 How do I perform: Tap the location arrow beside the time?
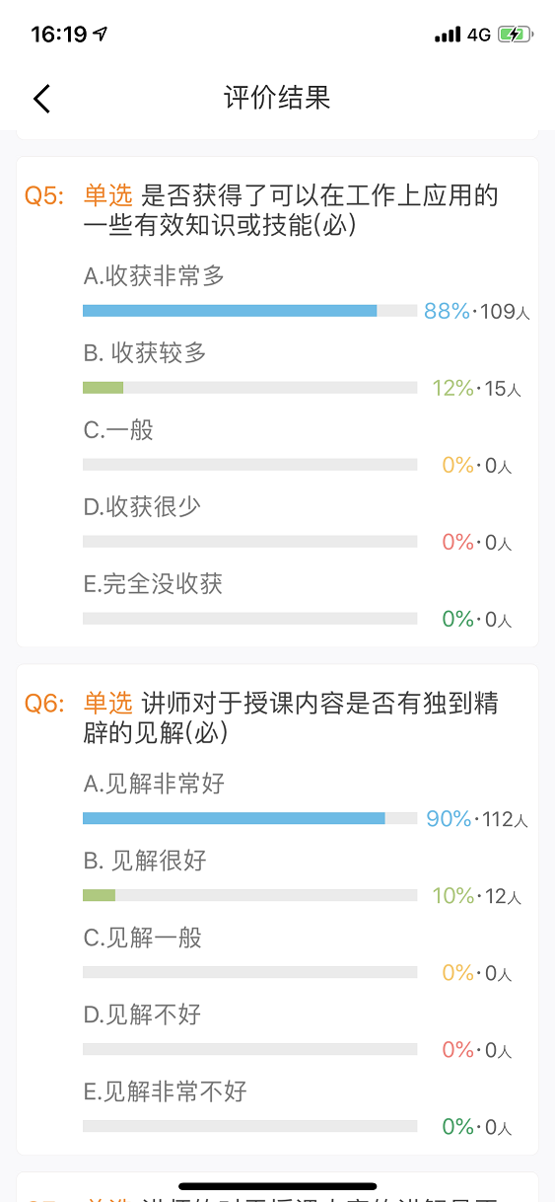click(101, 34)
